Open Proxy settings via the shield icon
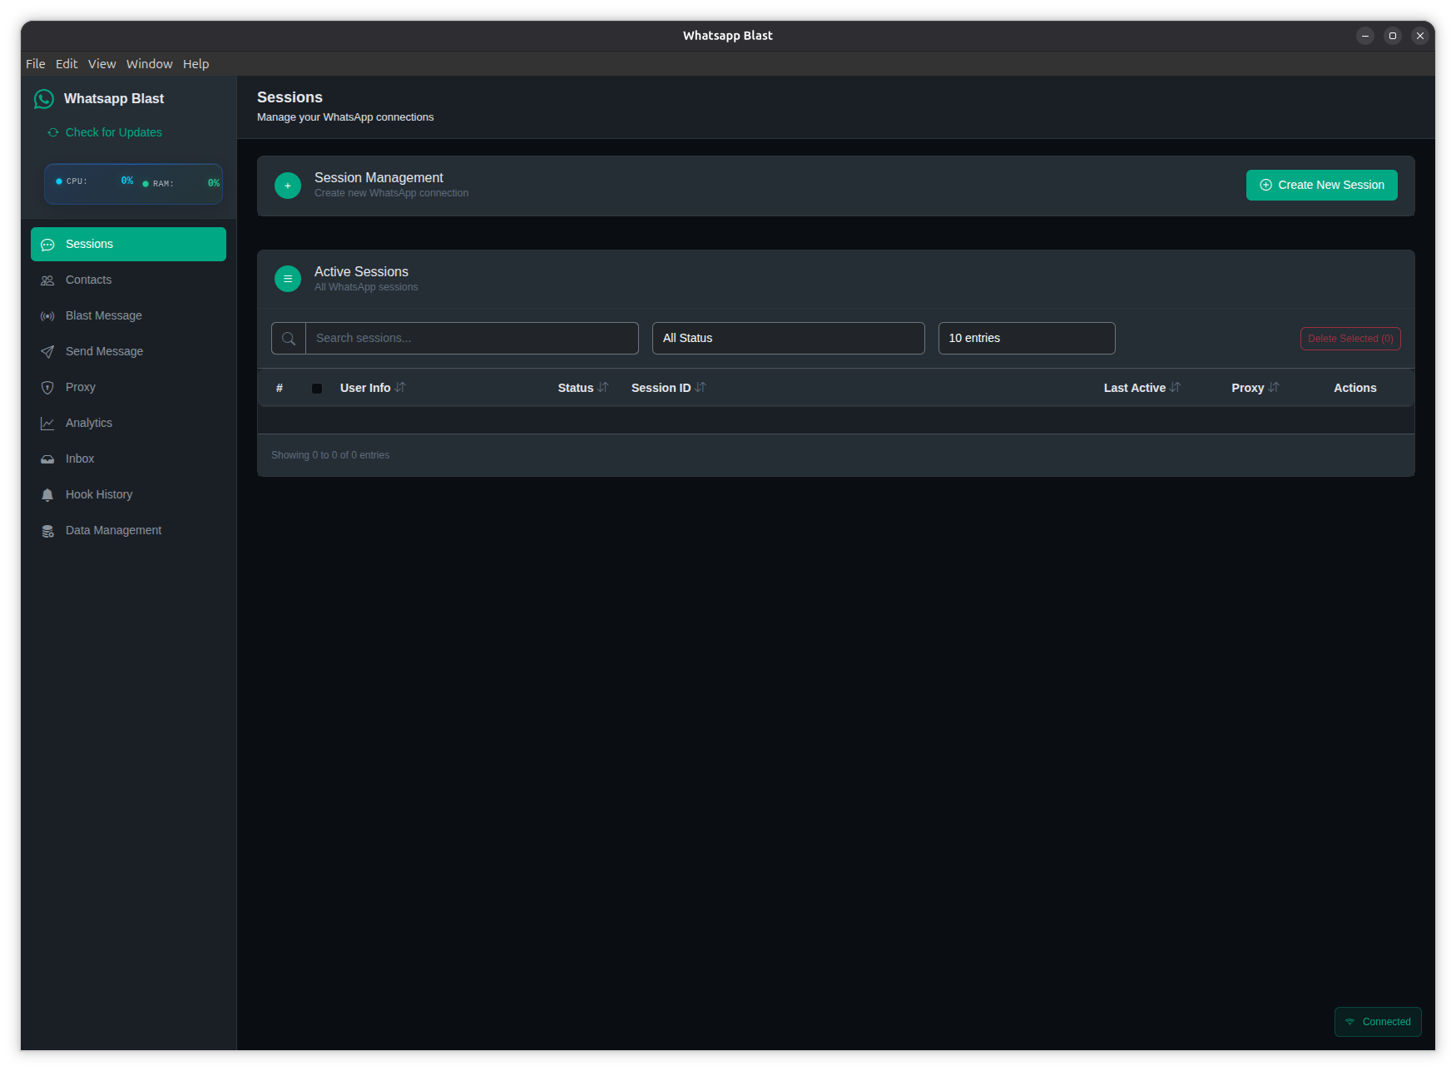This screenshot has width=1456, height=1071. [x=47, y=387]
